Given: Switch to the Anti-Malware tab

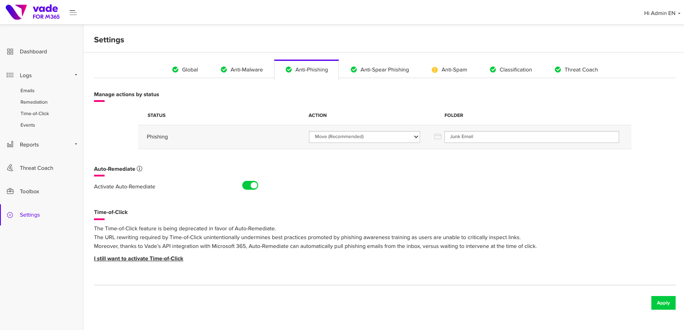Looking at the screenshot, I should (241, 70).
